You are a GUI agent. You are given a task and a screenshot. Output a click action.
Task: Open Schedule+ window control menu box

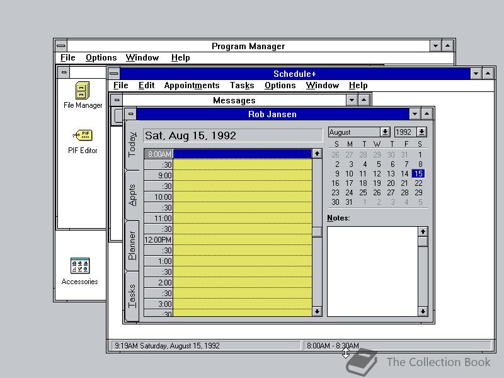click(x=113, y=74)
